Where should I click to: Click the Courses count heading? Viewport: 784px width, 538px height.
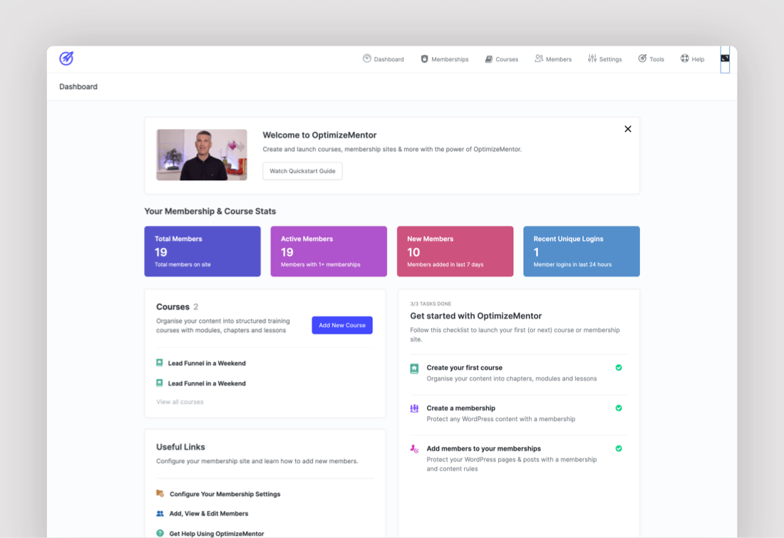(177, 306)
